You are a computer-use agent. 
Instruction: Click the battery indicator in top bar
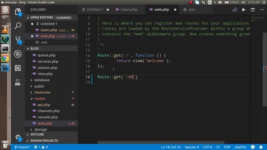pyautogui.click(x=232, y=2)
